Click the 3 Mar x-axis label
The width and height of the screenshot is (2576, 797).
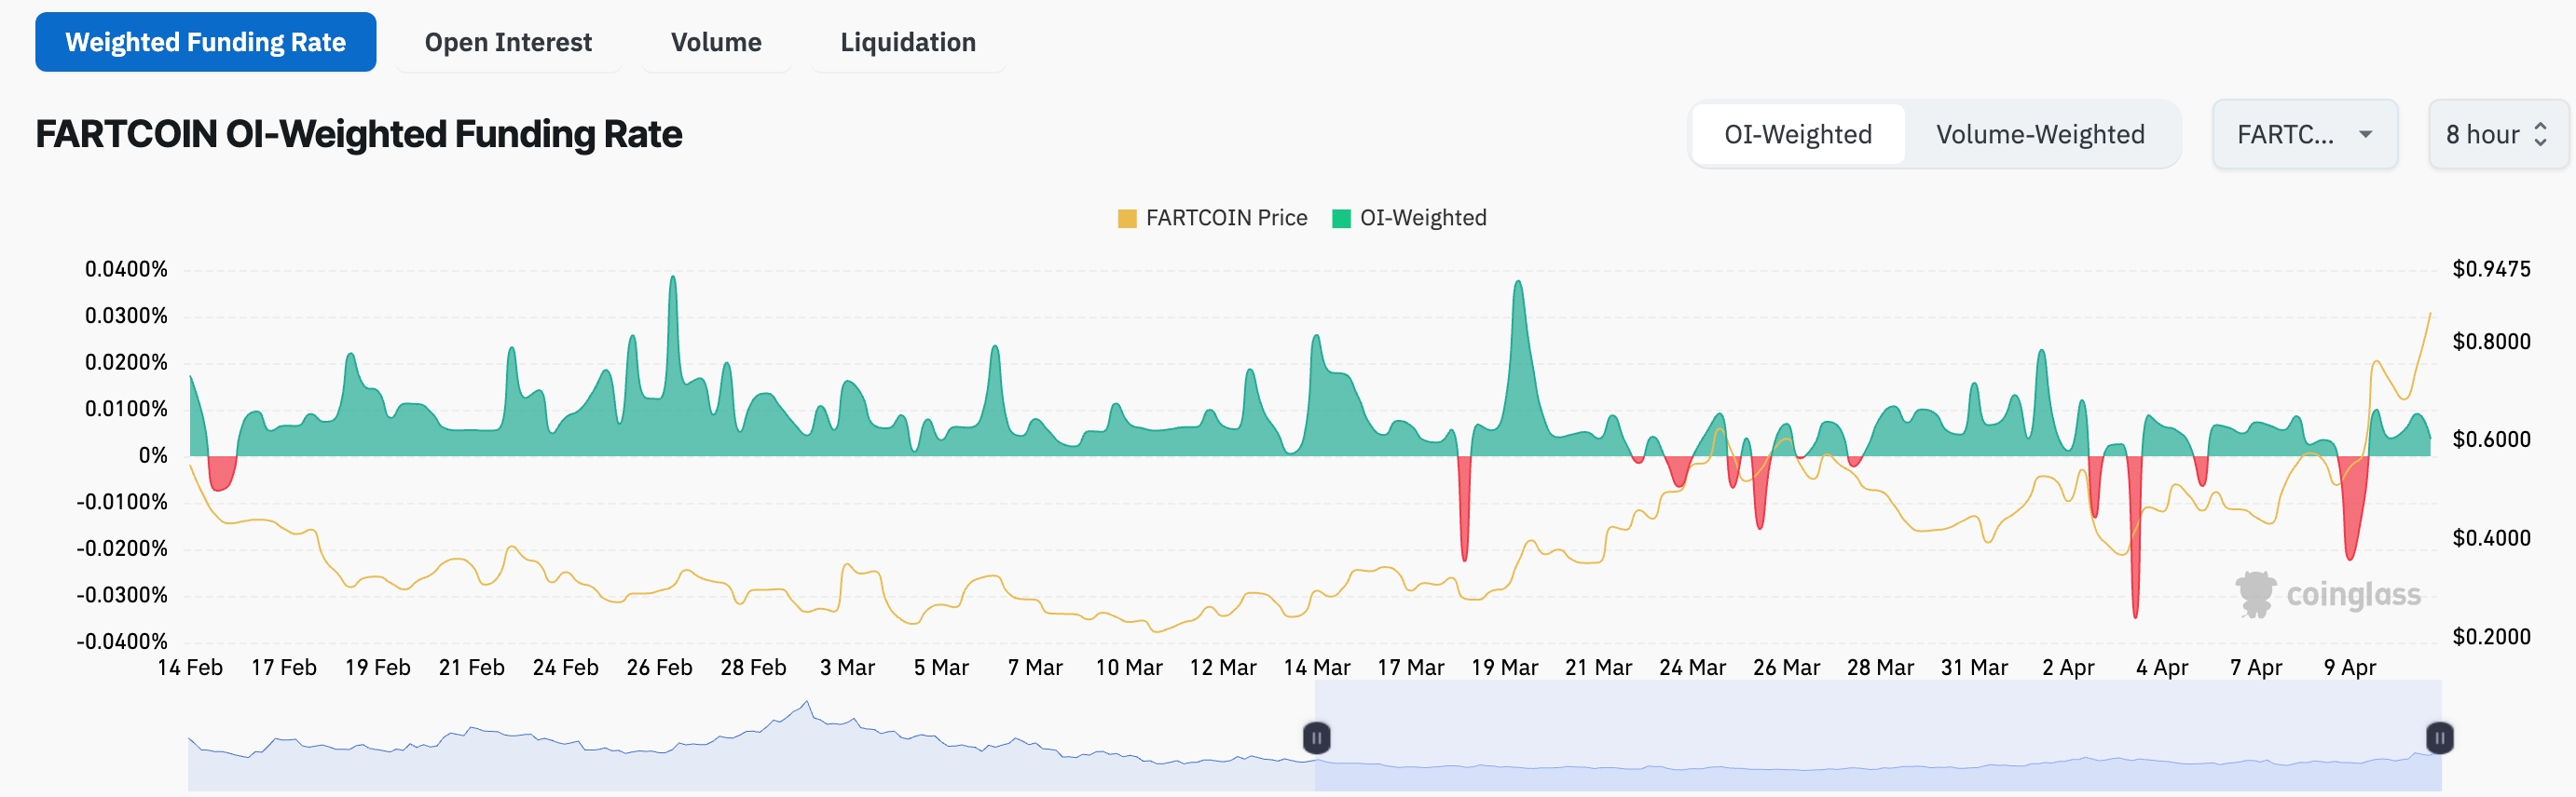click(x=847, y=668)
